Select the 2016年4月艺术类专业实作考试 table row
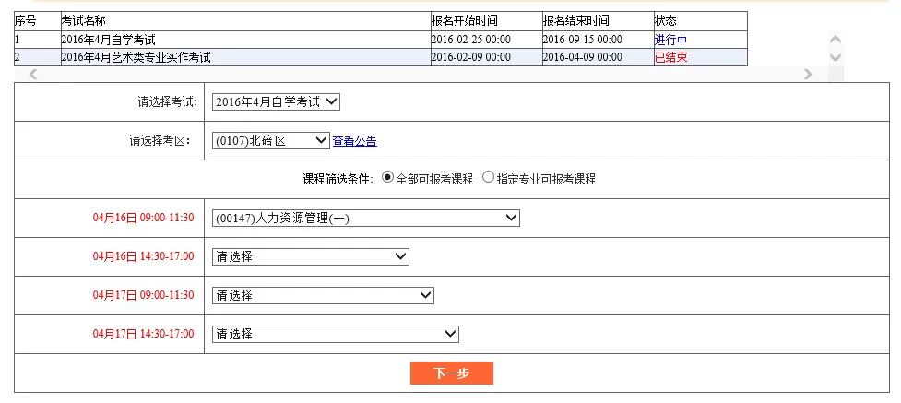The width and height of the screenshot is (901, 403). click(x=244, y=57)
